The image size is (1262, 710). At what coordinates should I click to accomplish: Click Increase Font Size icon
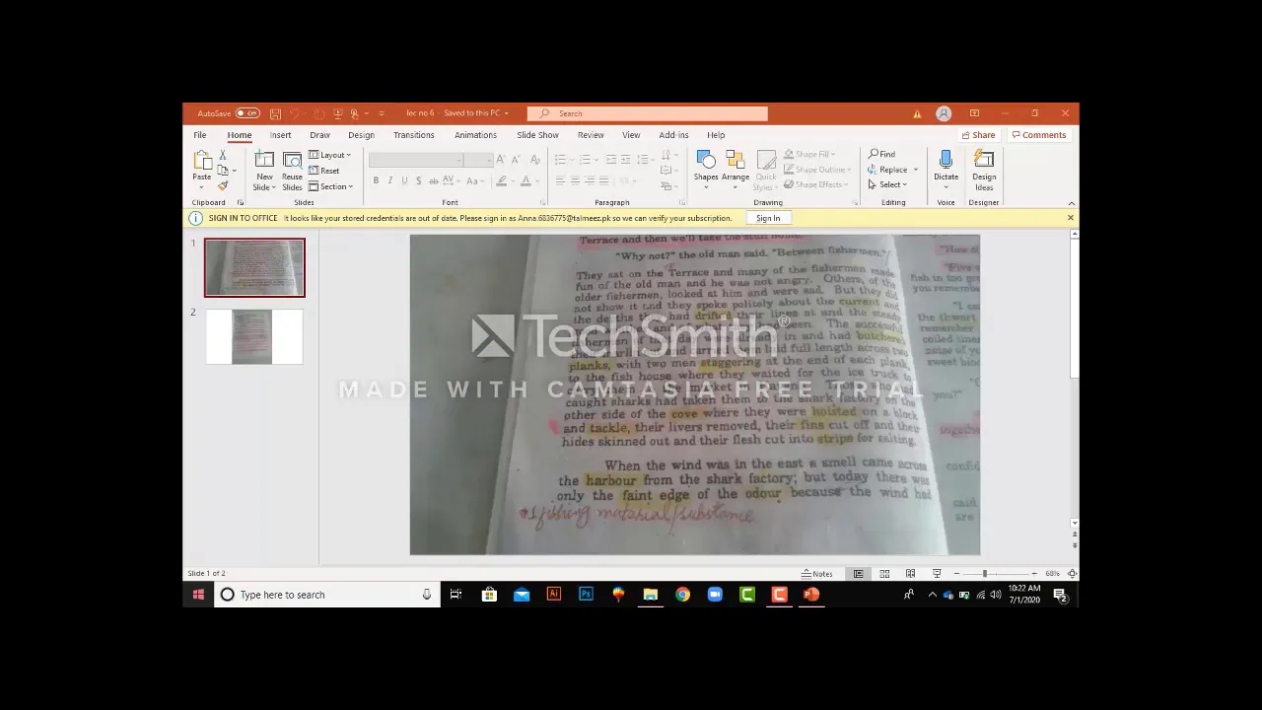point(501,160)
